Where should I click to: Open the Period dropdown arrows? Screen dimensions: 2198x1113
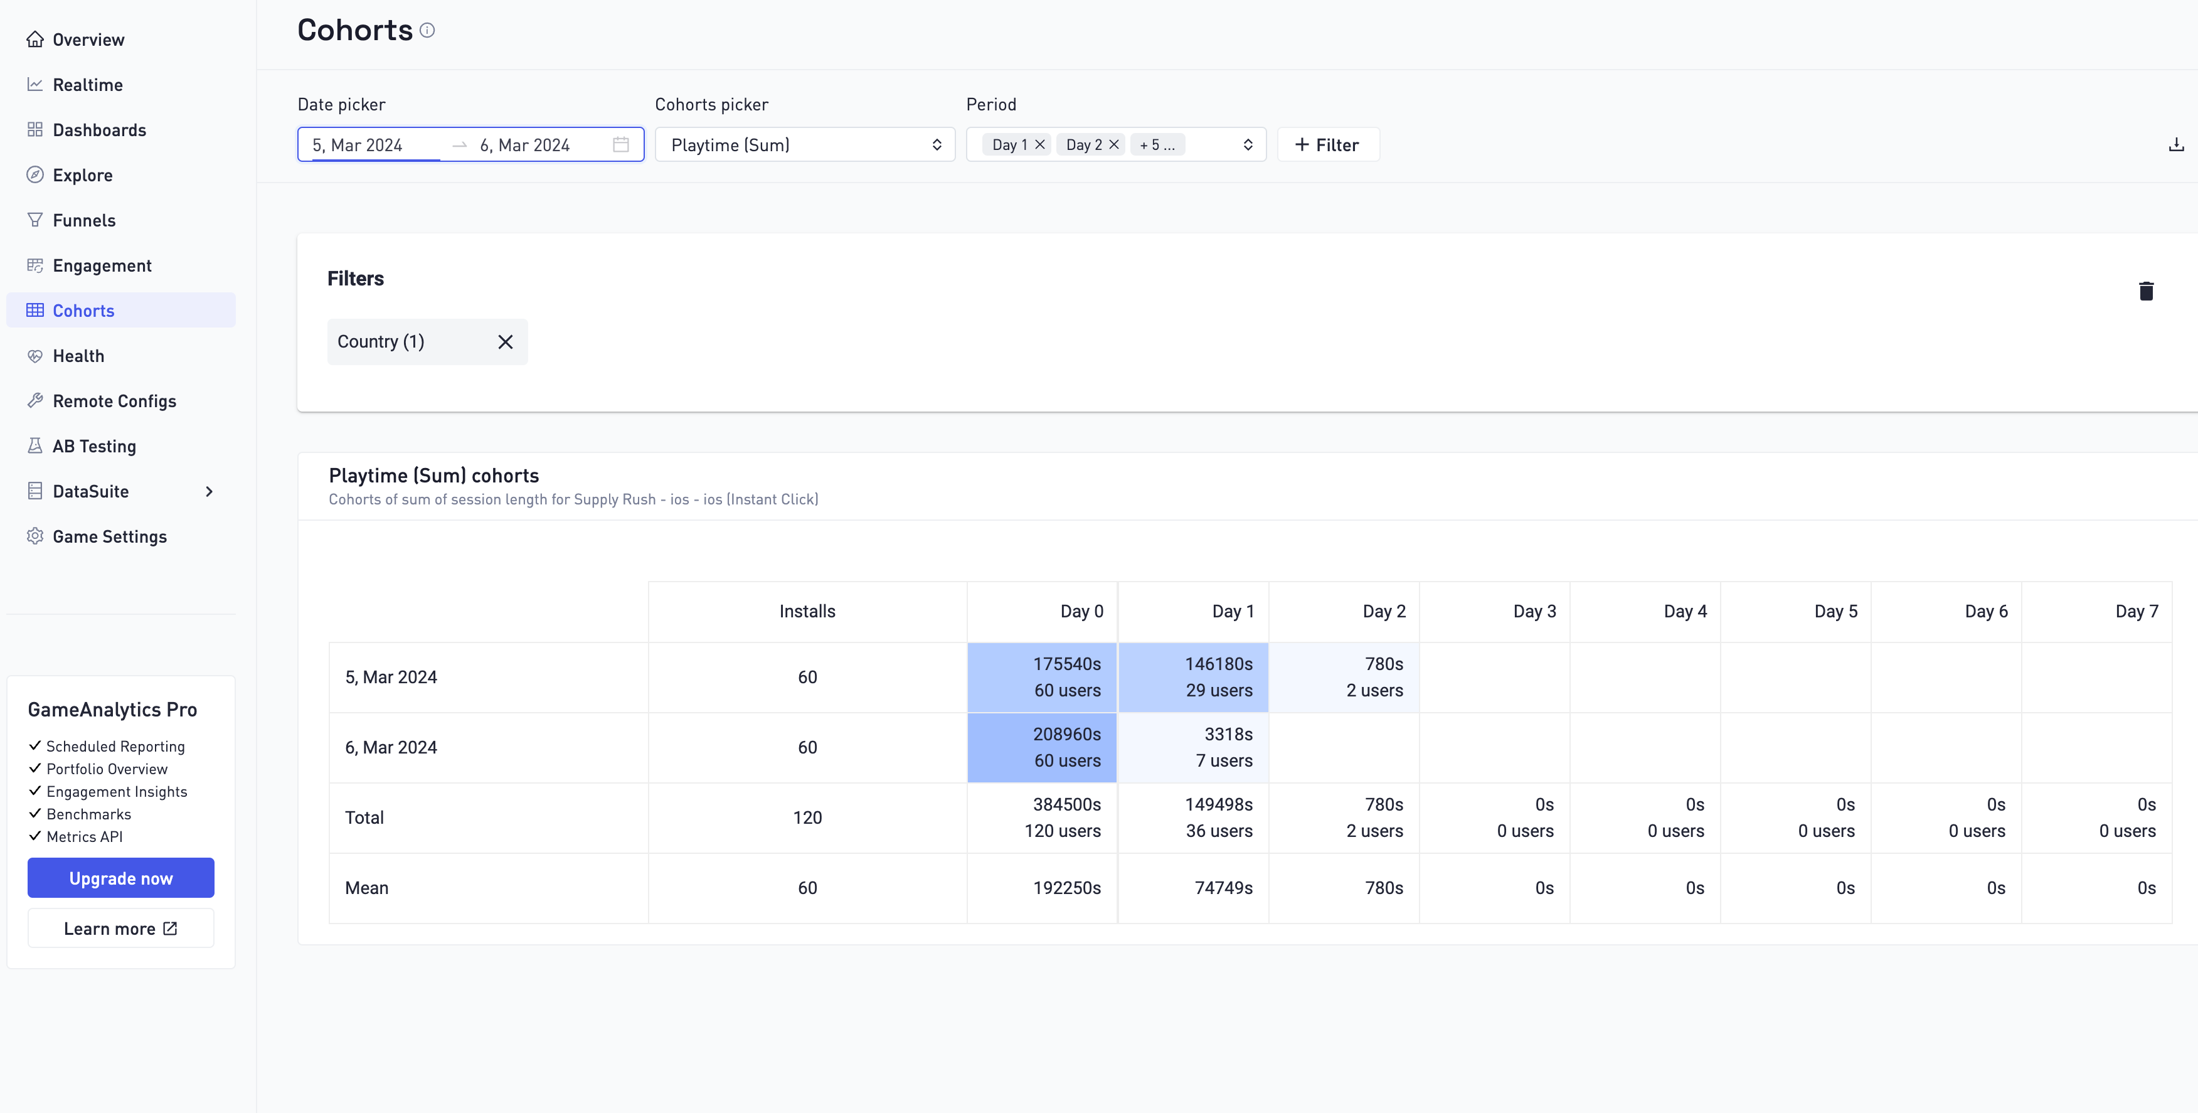coord(1248,145)
